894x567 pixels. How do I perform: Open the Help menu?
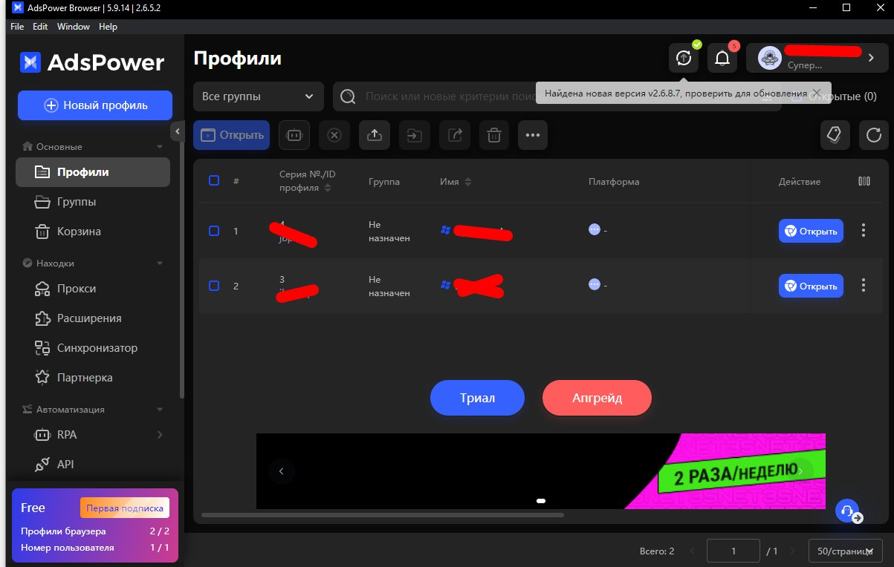click(x=108, y=27)
